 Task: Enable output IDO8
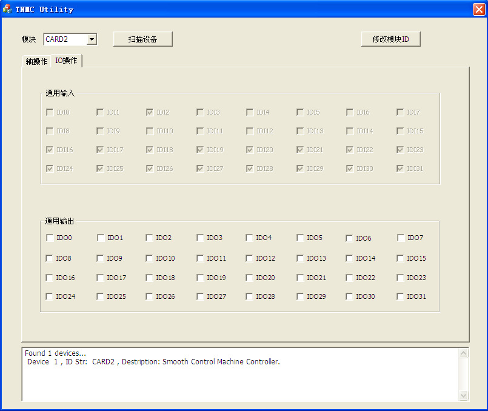point(49,258)
